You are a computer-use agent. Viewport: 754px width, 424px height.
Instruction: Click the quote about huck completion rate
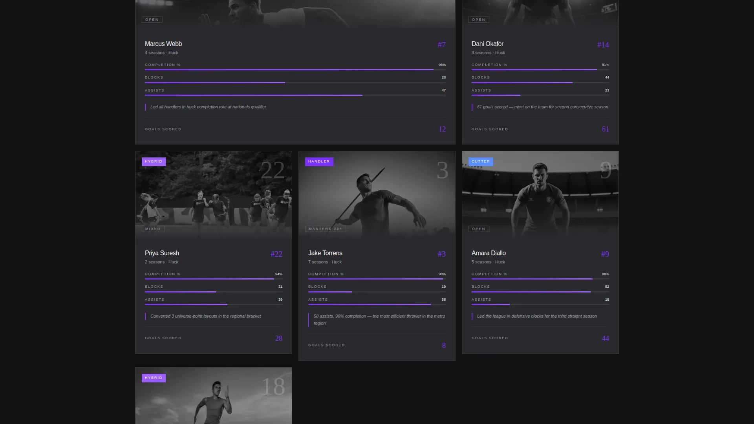pyautogui.click(x=208, y=107)
